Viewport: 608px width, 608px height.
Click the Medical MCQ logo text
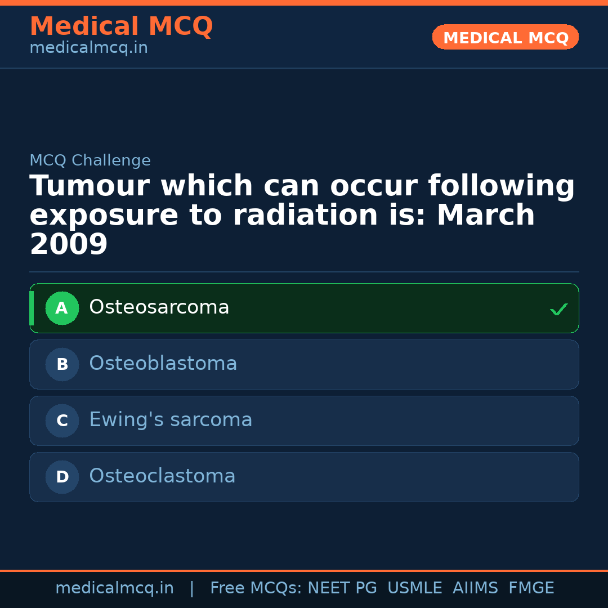[121, 26]
